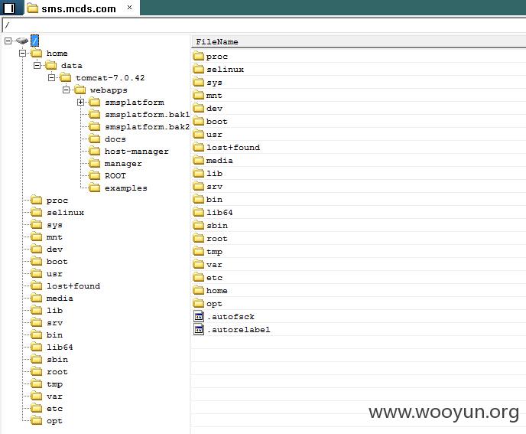
Task: Close the sms.mcds.com tab
Action: pos(129,8)
